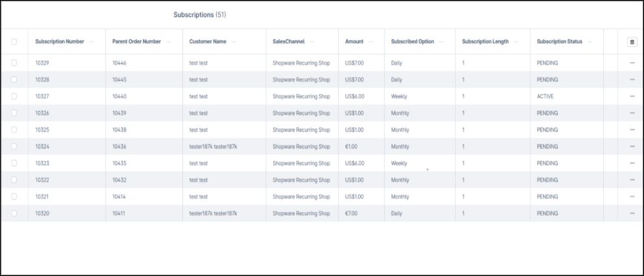Screen dimensions: 644x276
Task: Open subscription number 10329 link
Action: pos(42,63)
